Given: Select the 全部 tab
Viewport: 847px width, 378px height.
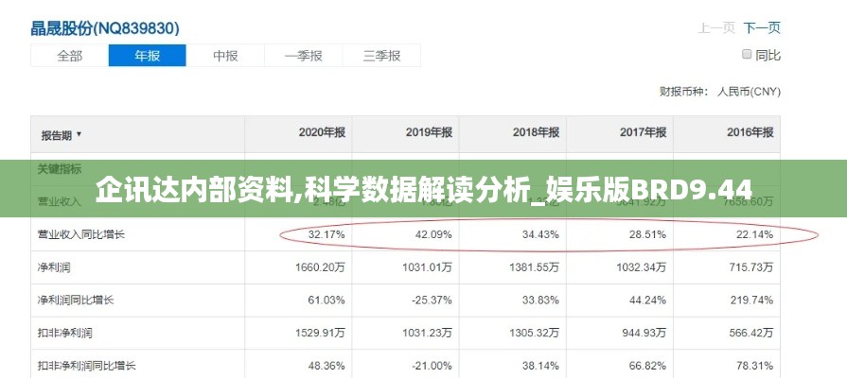Looking at the screenshot, I should pyautogui.click(x=70, y=56).
